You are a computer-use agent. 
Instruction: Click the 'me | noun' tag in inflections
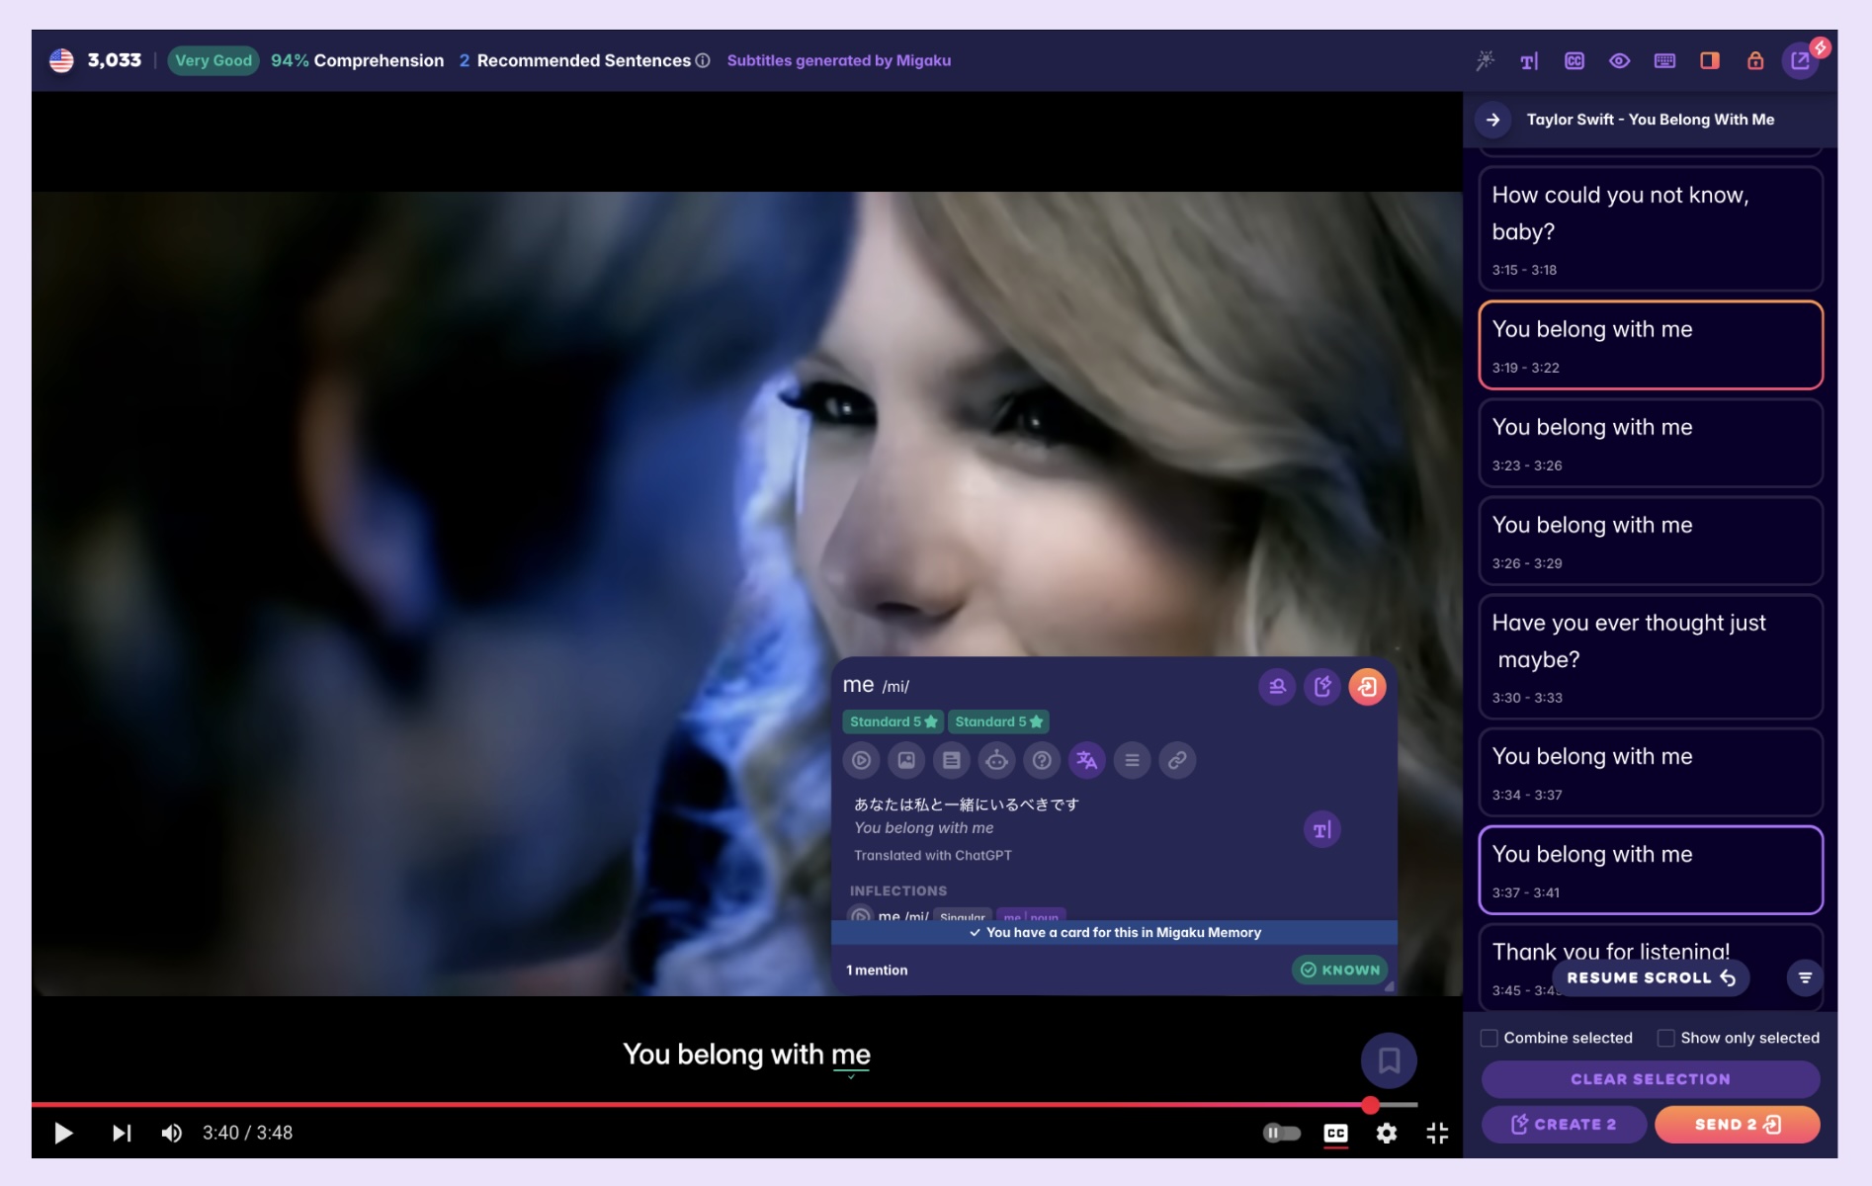click(1031, 916)
